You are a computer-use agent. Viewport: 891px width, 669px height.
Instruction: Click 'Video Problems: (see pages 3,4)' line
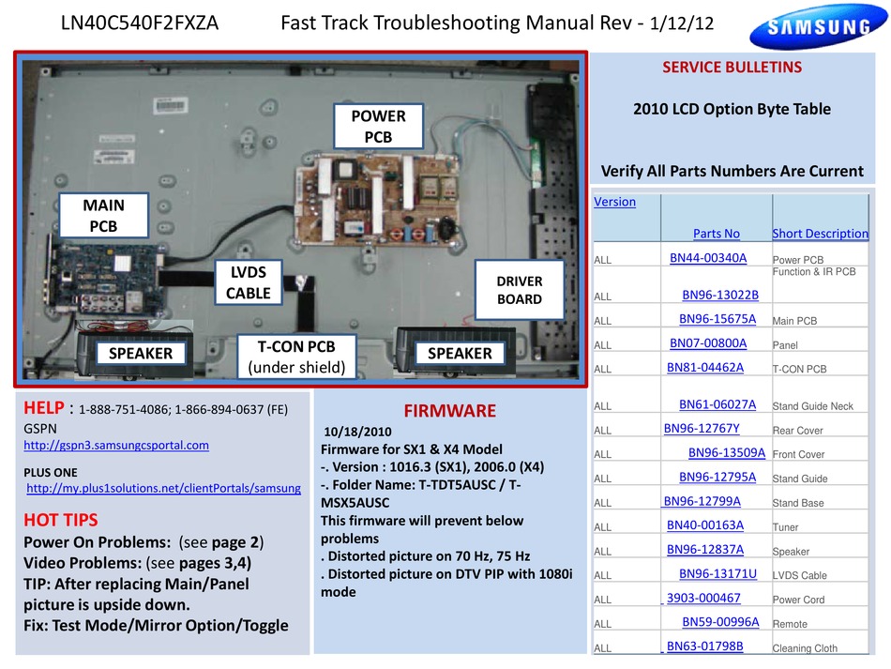(138, 563)
